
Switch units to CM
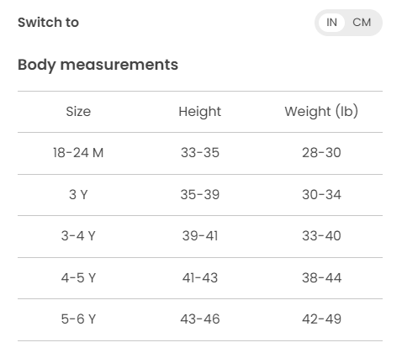coord(362,23)
